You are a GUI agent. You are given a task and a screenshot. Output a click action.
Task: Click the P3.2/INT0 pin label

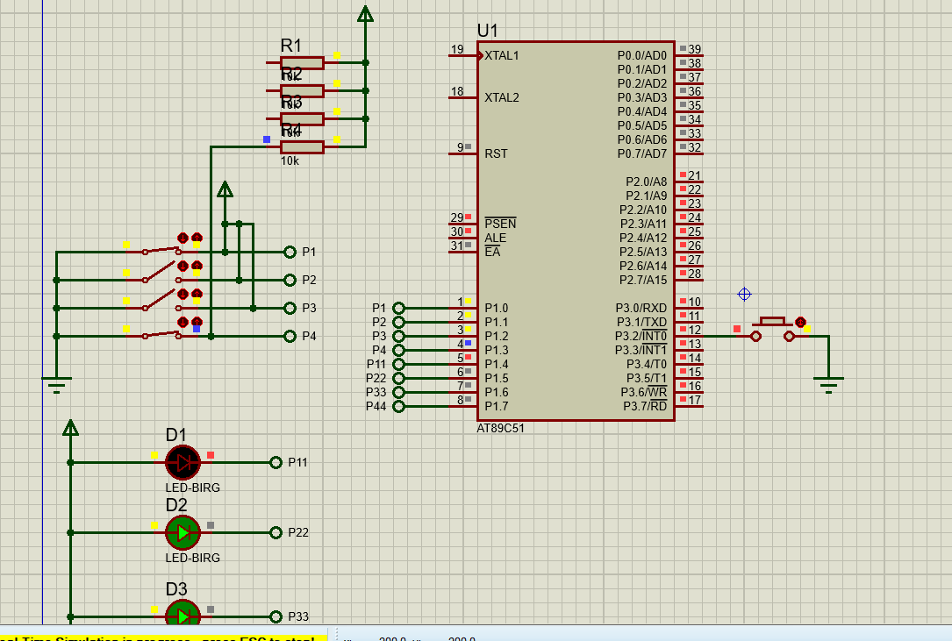(641, 336)
